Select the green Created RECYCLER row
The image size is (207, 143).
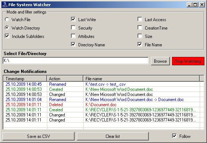click(103, 110)
